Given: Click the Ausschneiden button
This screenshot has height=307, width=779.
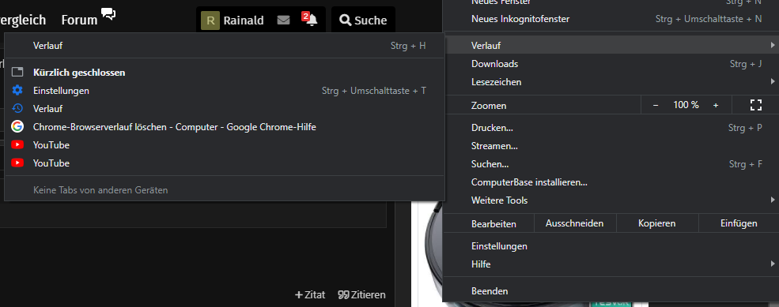Looking at the screenshot, I should (x=575, y=223).
